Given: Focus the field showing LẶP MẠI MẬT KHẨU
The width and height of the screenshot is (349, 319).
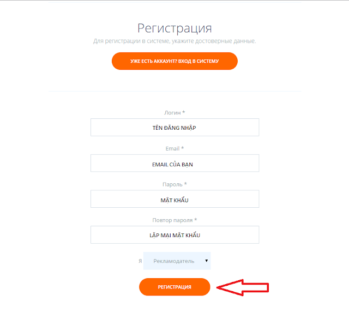Looking at the screenshot, I should click(x=174, y=234).
